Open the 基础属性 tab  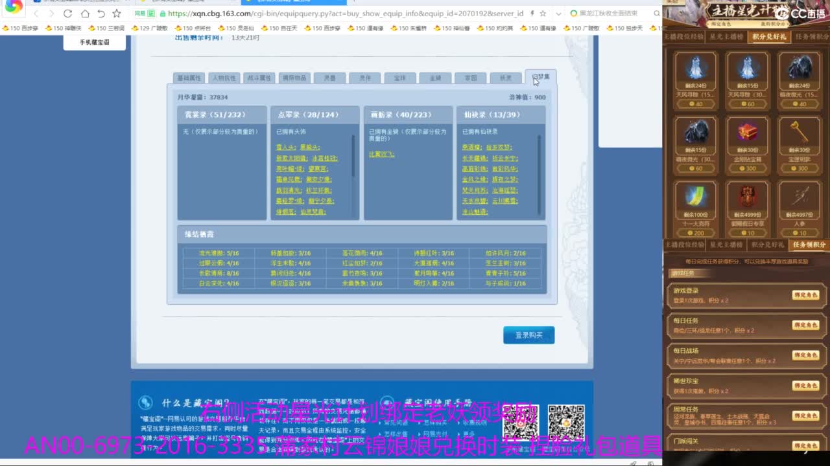pos(189,78)
